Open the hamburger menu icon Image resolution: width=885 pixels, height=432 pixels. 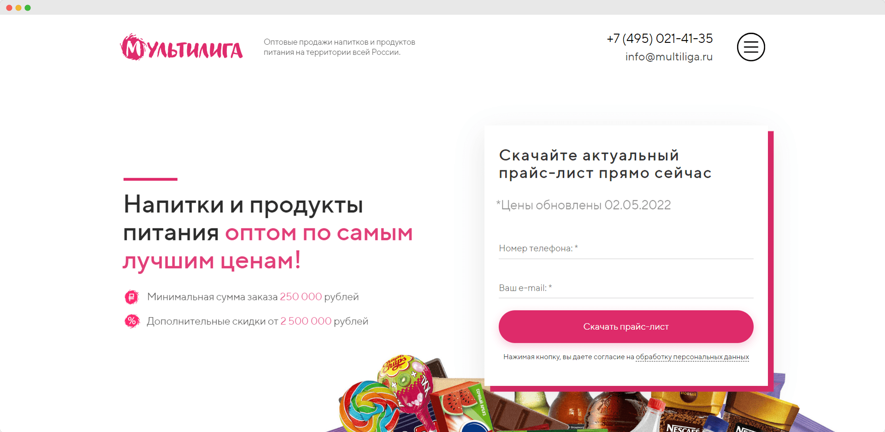tap(751, 47)
